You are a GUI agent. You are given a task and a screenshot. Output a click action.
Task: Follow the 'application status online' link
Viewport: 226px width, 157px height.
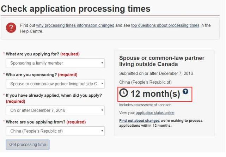155,113
